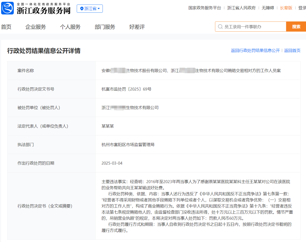Enable 长辈版 elderly-friendly mode

click(x=286, y=8)
